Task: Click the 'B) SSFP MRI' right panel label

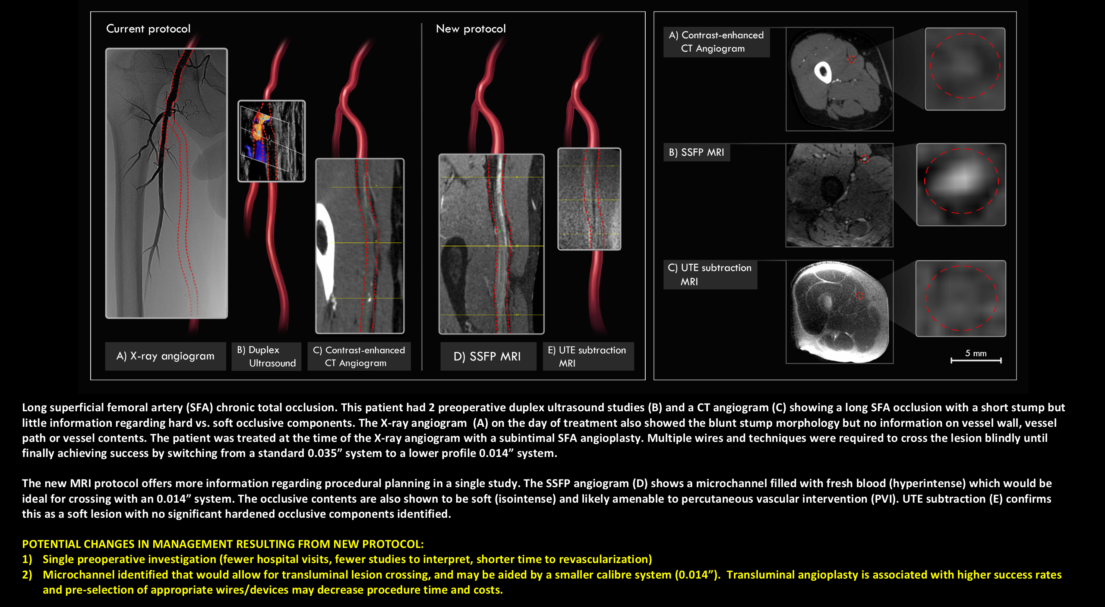Action: point(696,152)
